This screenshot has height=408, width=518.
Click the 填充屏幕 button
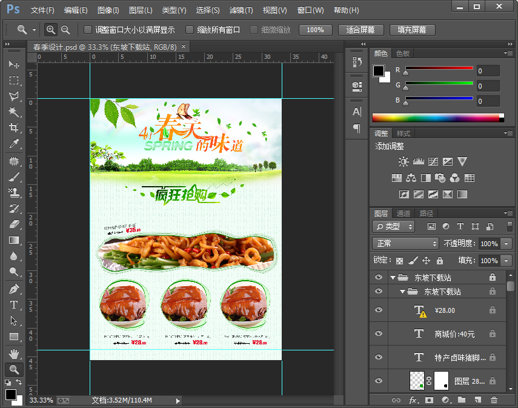[x=412, y=30]
